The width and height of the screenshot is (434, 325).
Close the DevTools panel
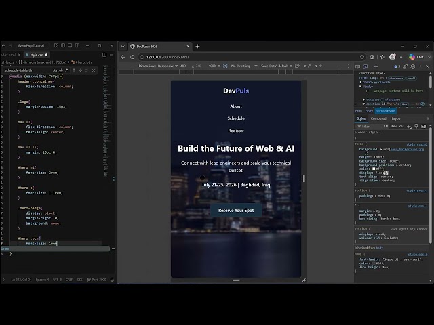[427, 66]
